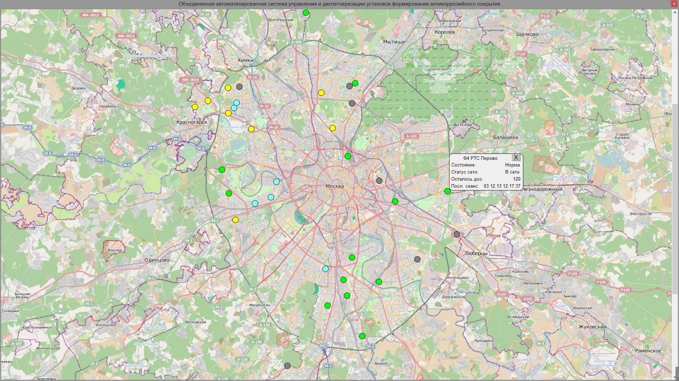Viewport: 679px width, 381px height.
Task: Click gray marker right of yellow near Химки
Action: click(239, 87)
